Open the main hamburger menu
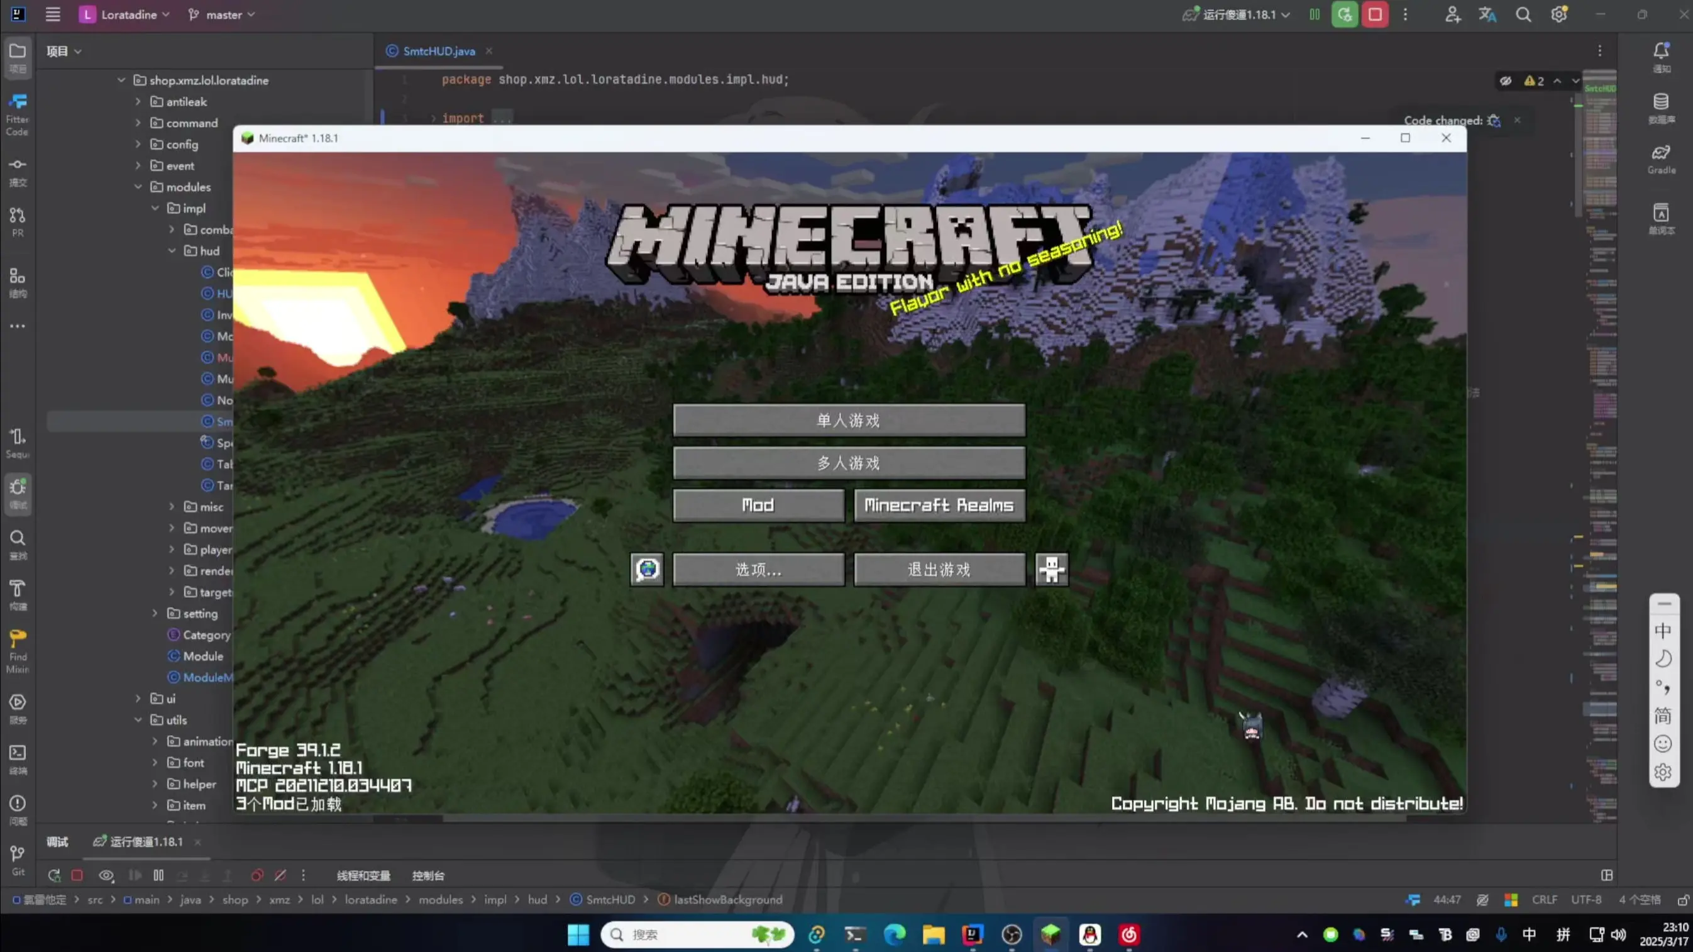The image size is (1693, 952). 53,14
